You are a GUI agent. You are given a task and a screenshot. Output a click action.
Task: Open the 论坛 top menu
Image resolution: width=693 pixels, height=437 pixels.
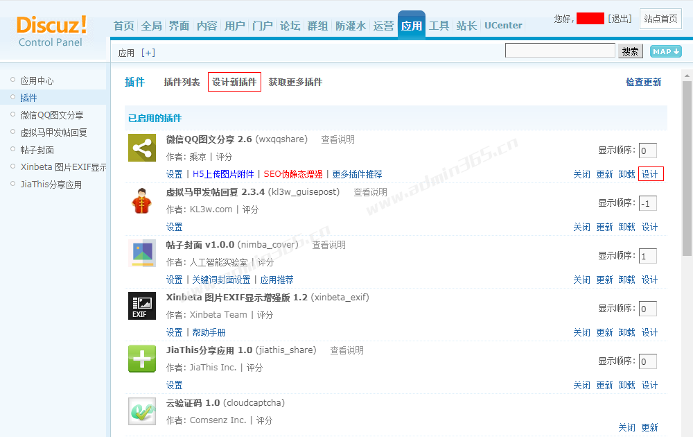coord(290,26)
